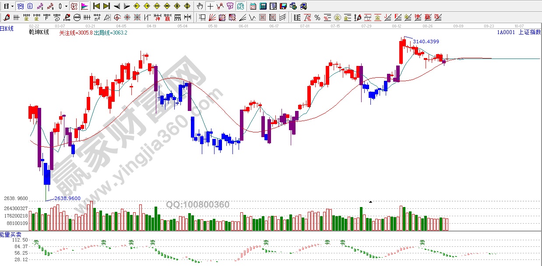Click the floppy disk save icon

point(283,6)
